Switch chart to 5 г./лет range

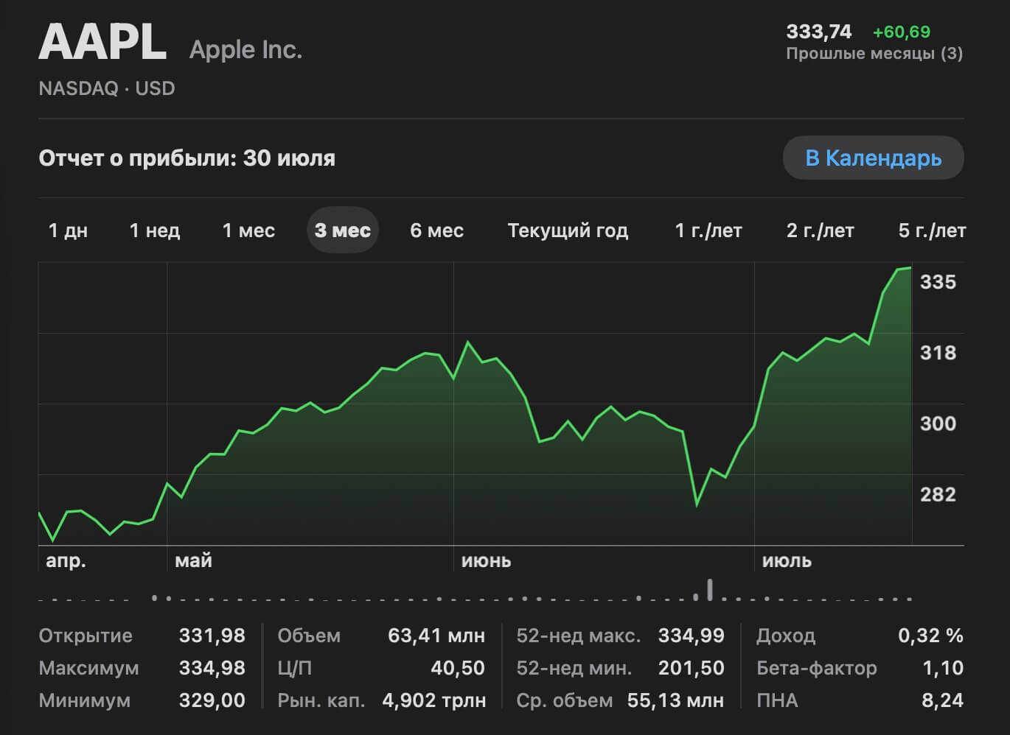(932, 231)
